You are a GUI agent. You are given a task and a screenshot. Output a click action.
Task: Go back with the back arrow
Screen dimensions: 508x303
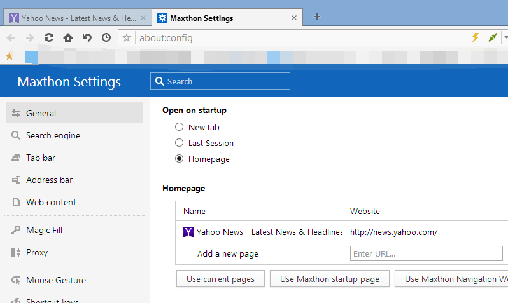(11, 38)
